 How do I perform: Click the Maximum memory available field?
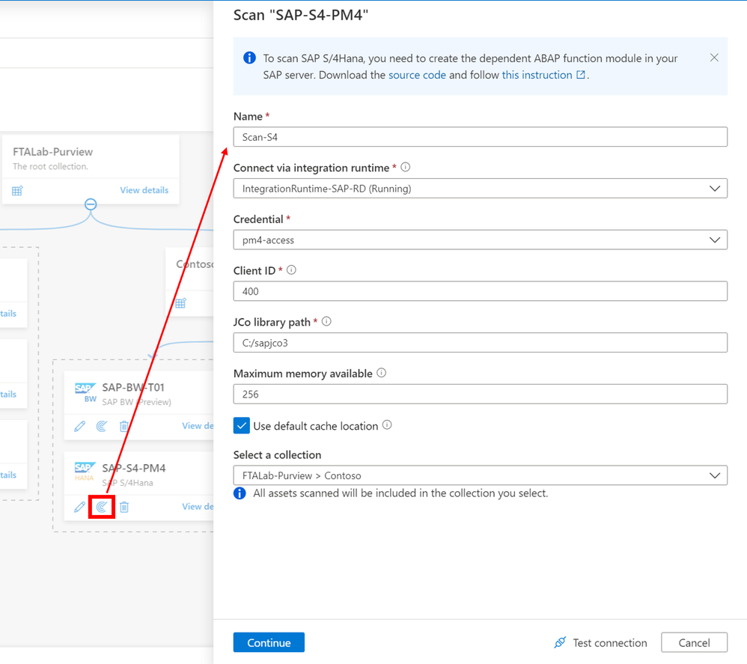481,394
